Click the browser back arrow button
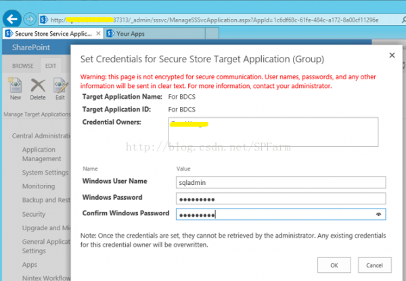The image size is (406, 281). click(x=12, y=19)
